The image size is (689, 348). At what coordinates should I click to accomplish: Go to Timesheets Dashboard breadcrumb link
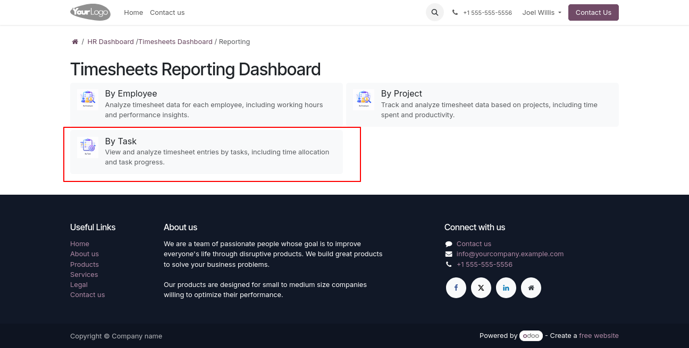[x=175, y=42]
